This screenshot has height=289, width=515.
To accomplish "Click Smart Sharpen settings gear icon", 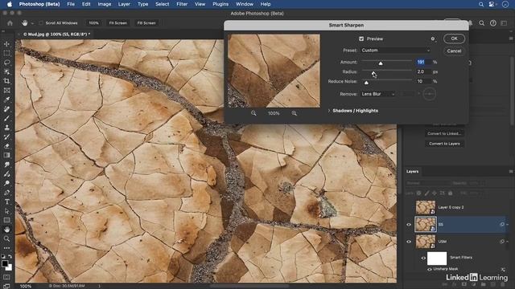I will tap(433, 39).
